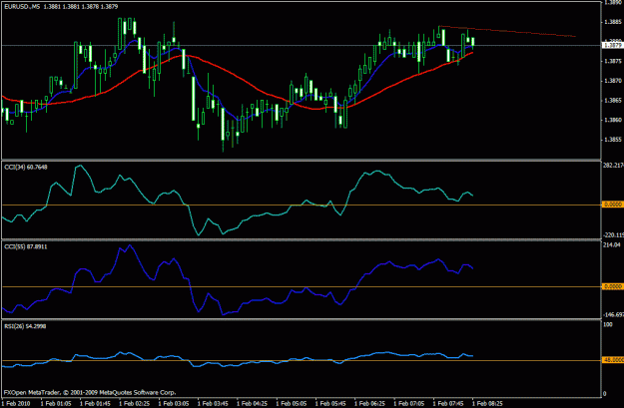Viewport: 624px width, 408px height.
Task: Click the last candlestick on the price chart
Action: 473,42
